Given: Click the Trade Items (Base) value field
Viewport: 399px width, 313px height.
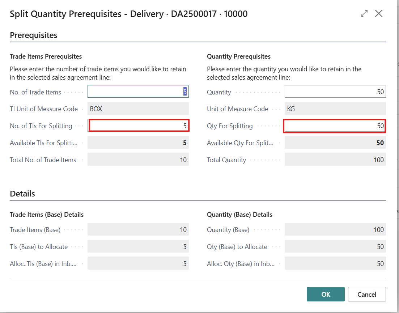Looking at the screenshot, I should coord(138,230).
